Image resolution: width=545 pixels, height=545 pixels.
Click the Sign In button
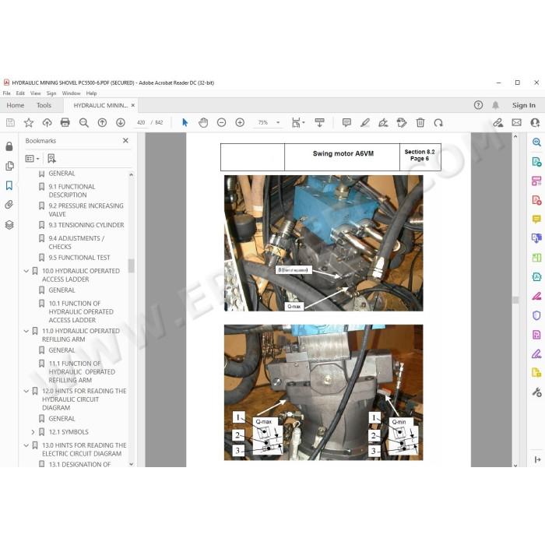523,105
